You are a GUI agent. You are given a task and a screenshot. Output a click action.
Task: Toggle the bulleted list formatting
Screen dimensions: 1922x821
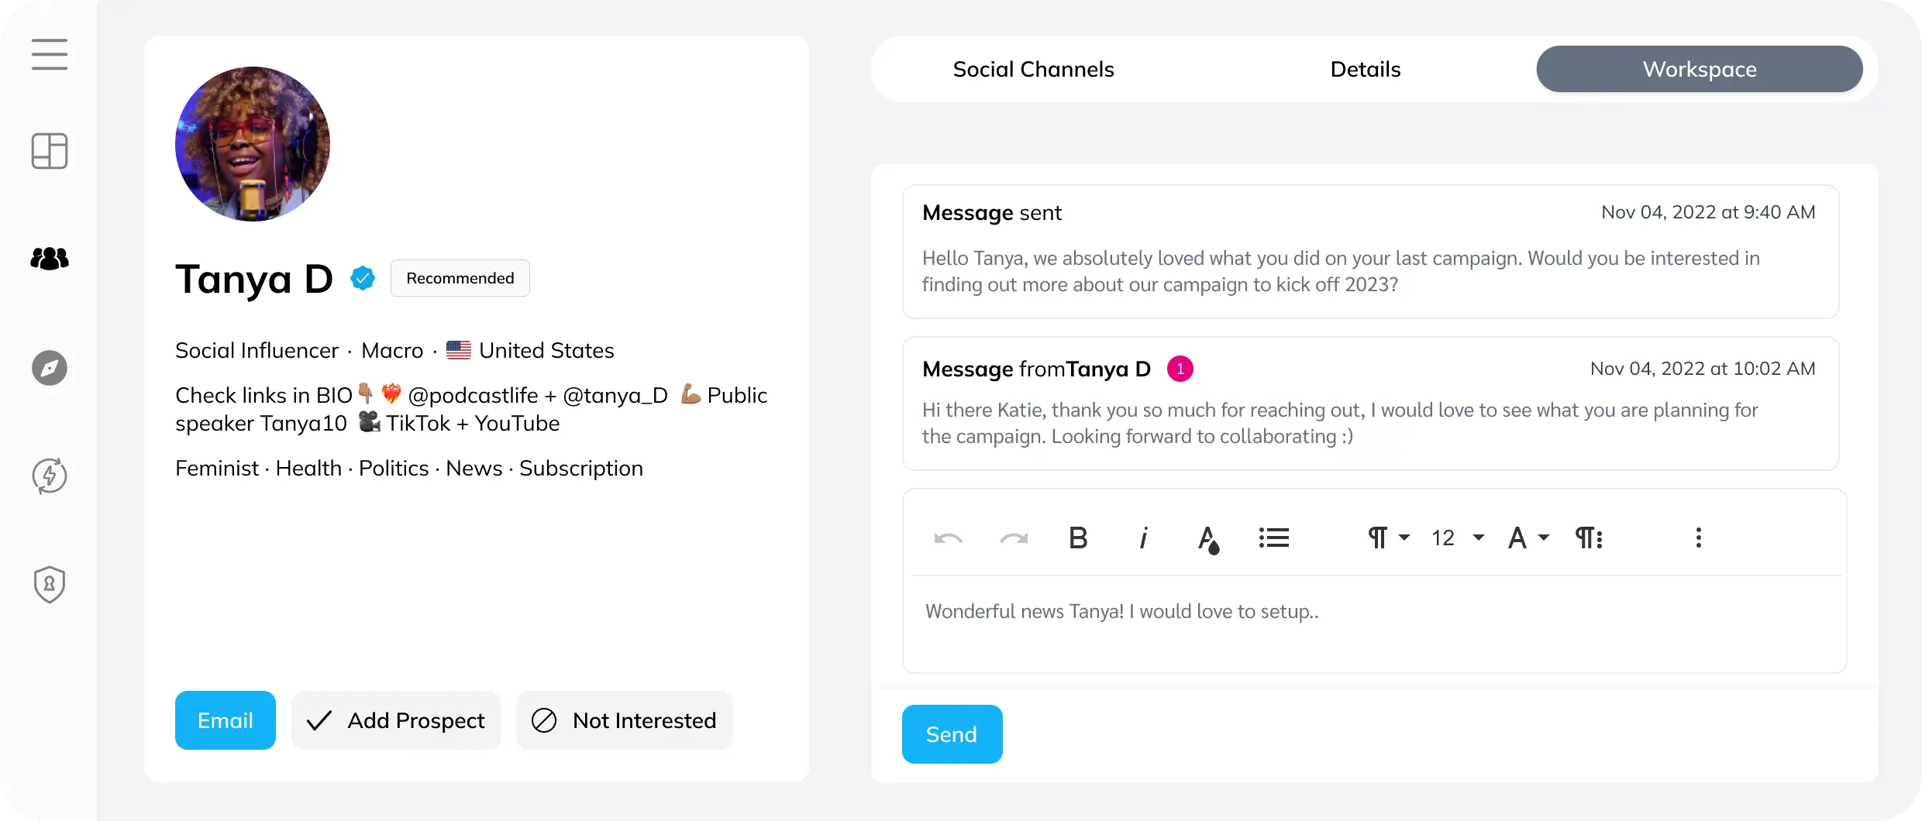[x=1274, y=538]
